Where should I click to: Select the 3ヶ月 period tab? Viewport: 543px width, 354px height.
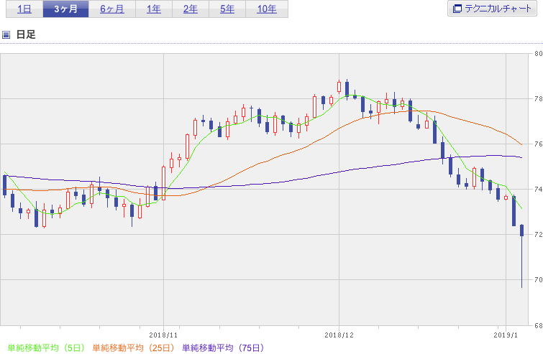(65, 9)
